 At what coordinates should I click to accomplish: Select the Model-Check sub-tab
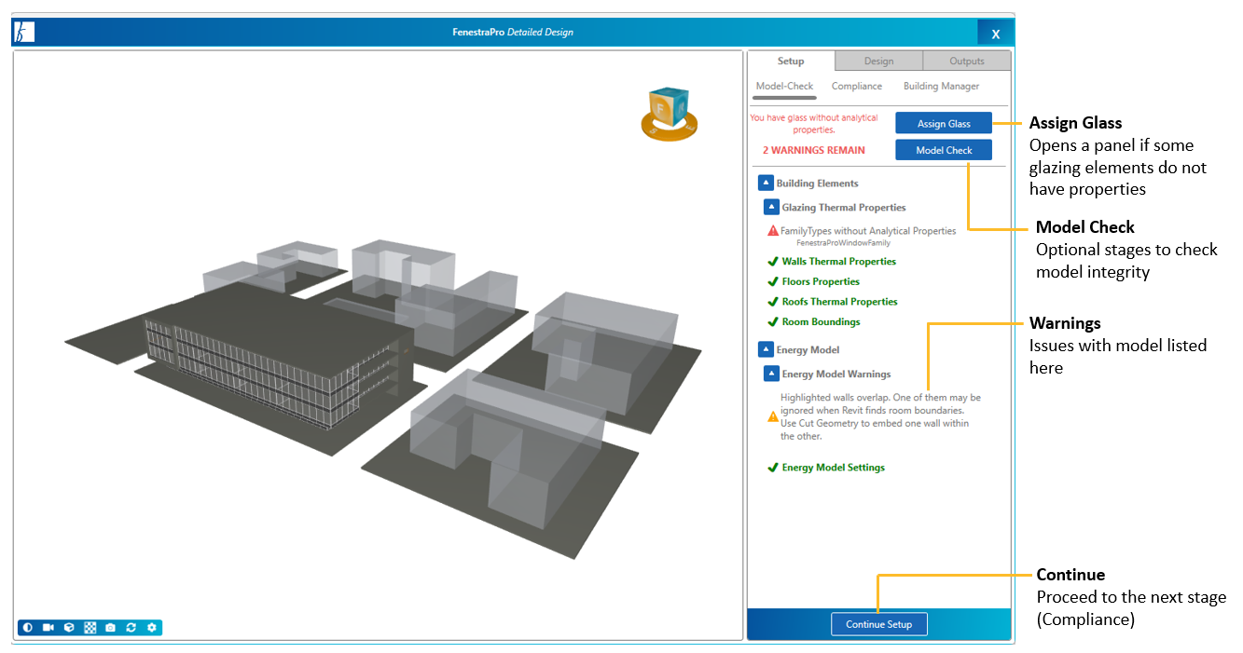[x=785, y=87]
